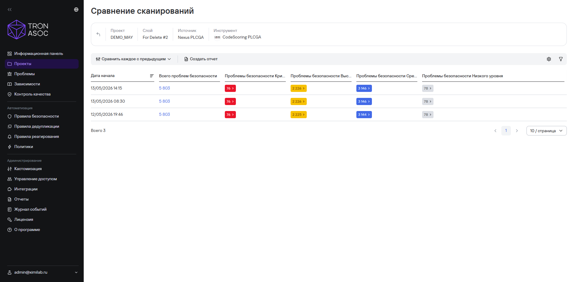Open table settings gear icon
This screenshot has width=574, height=282.
coord(549,59)
